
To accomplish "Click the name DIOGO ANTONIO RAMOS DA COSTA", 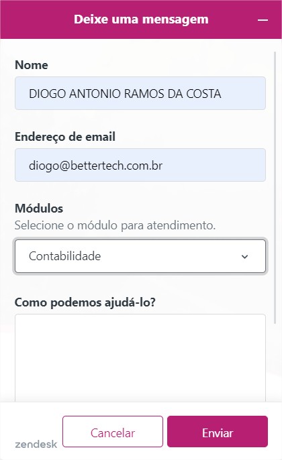I will [x=125, y=94].
